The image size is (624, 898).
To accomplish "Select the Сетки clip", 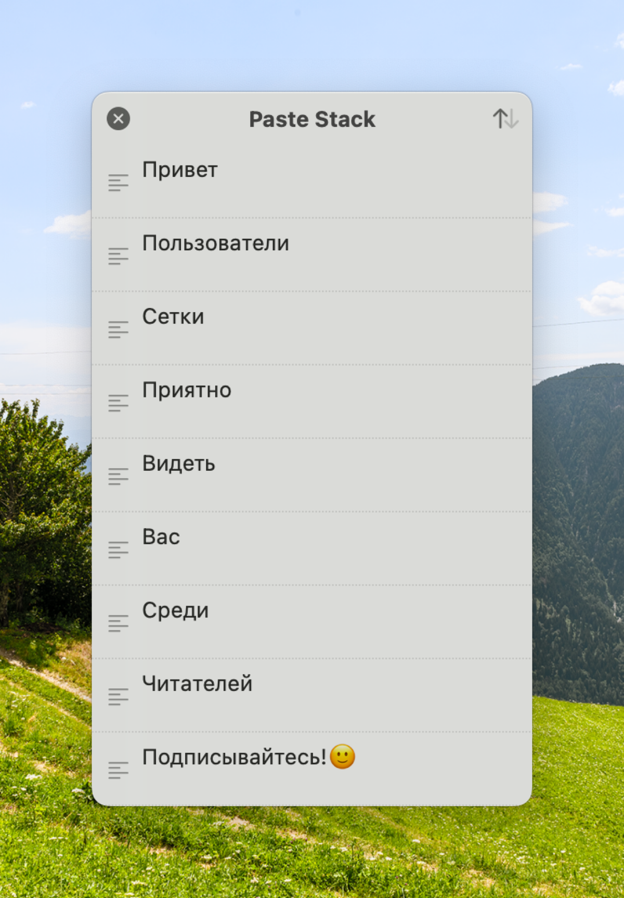I will point(312,328).
